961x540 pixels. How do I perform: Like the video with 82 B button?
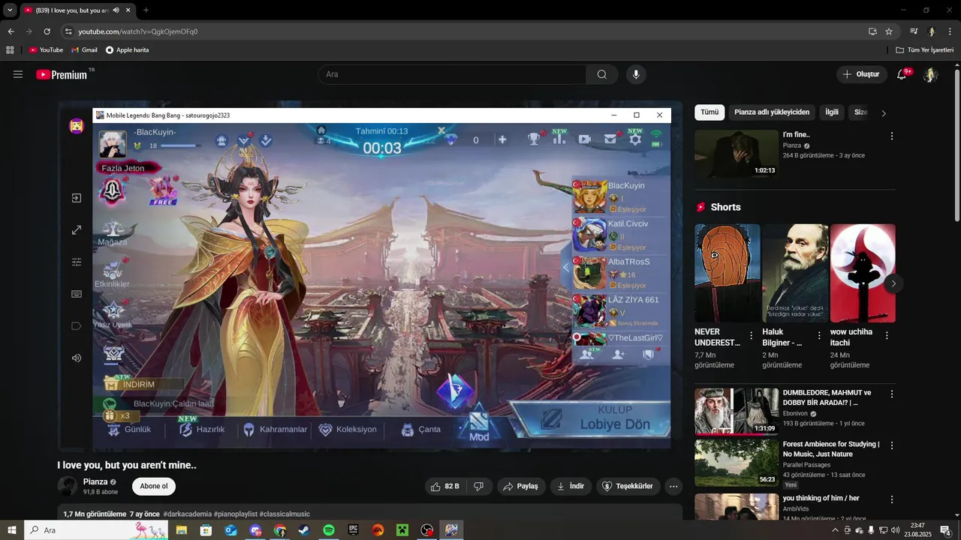tap(445, 486)
